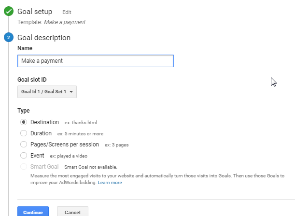Click the italic Make a payment template text
The image size is (295, 217).
(65, 22)
